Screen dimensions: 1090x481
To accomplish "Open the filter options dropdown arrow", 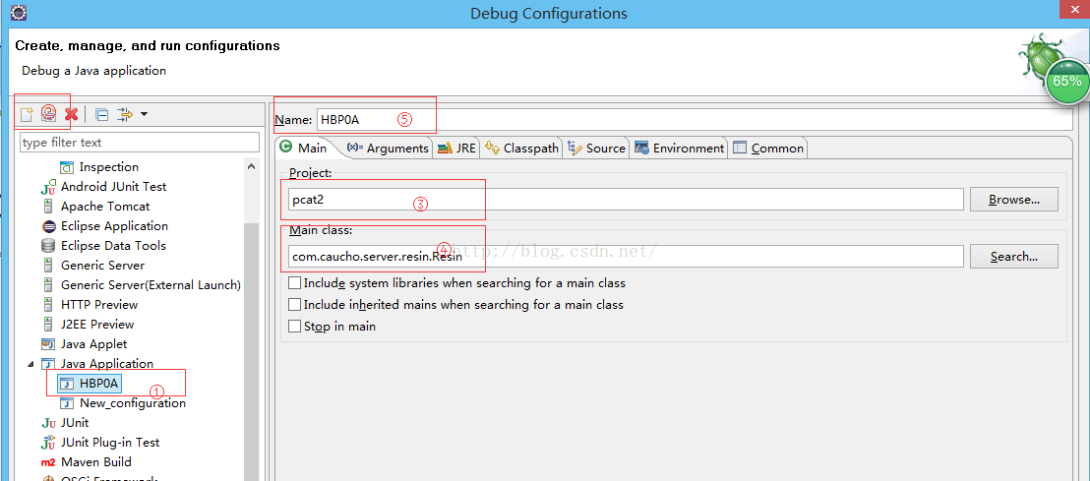I will pyautogui.click(x=145, y=114).
